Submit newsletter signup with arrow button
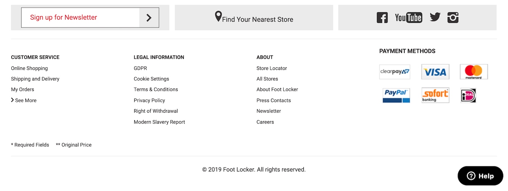 149,18
